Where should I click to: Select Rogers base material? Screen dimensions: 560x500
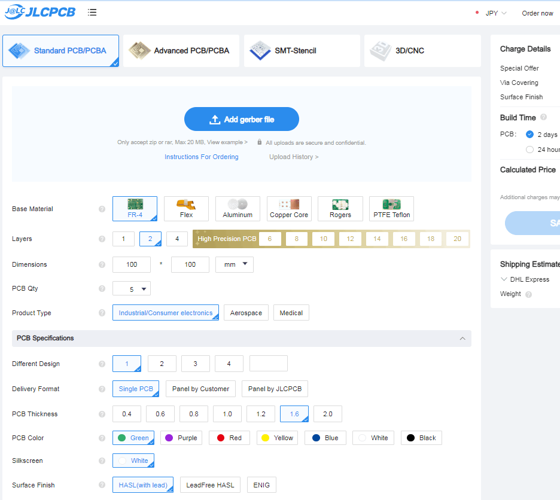(340, 209)
